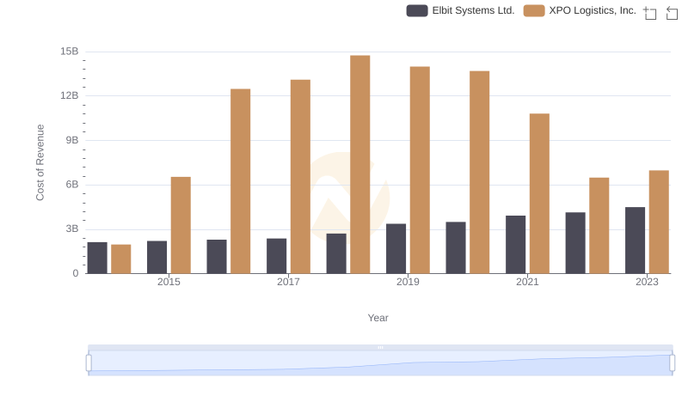Toggle Elbit Systems Ltd. legend series
This screenshot has height=396, width=688.
(x=460, y=10)
